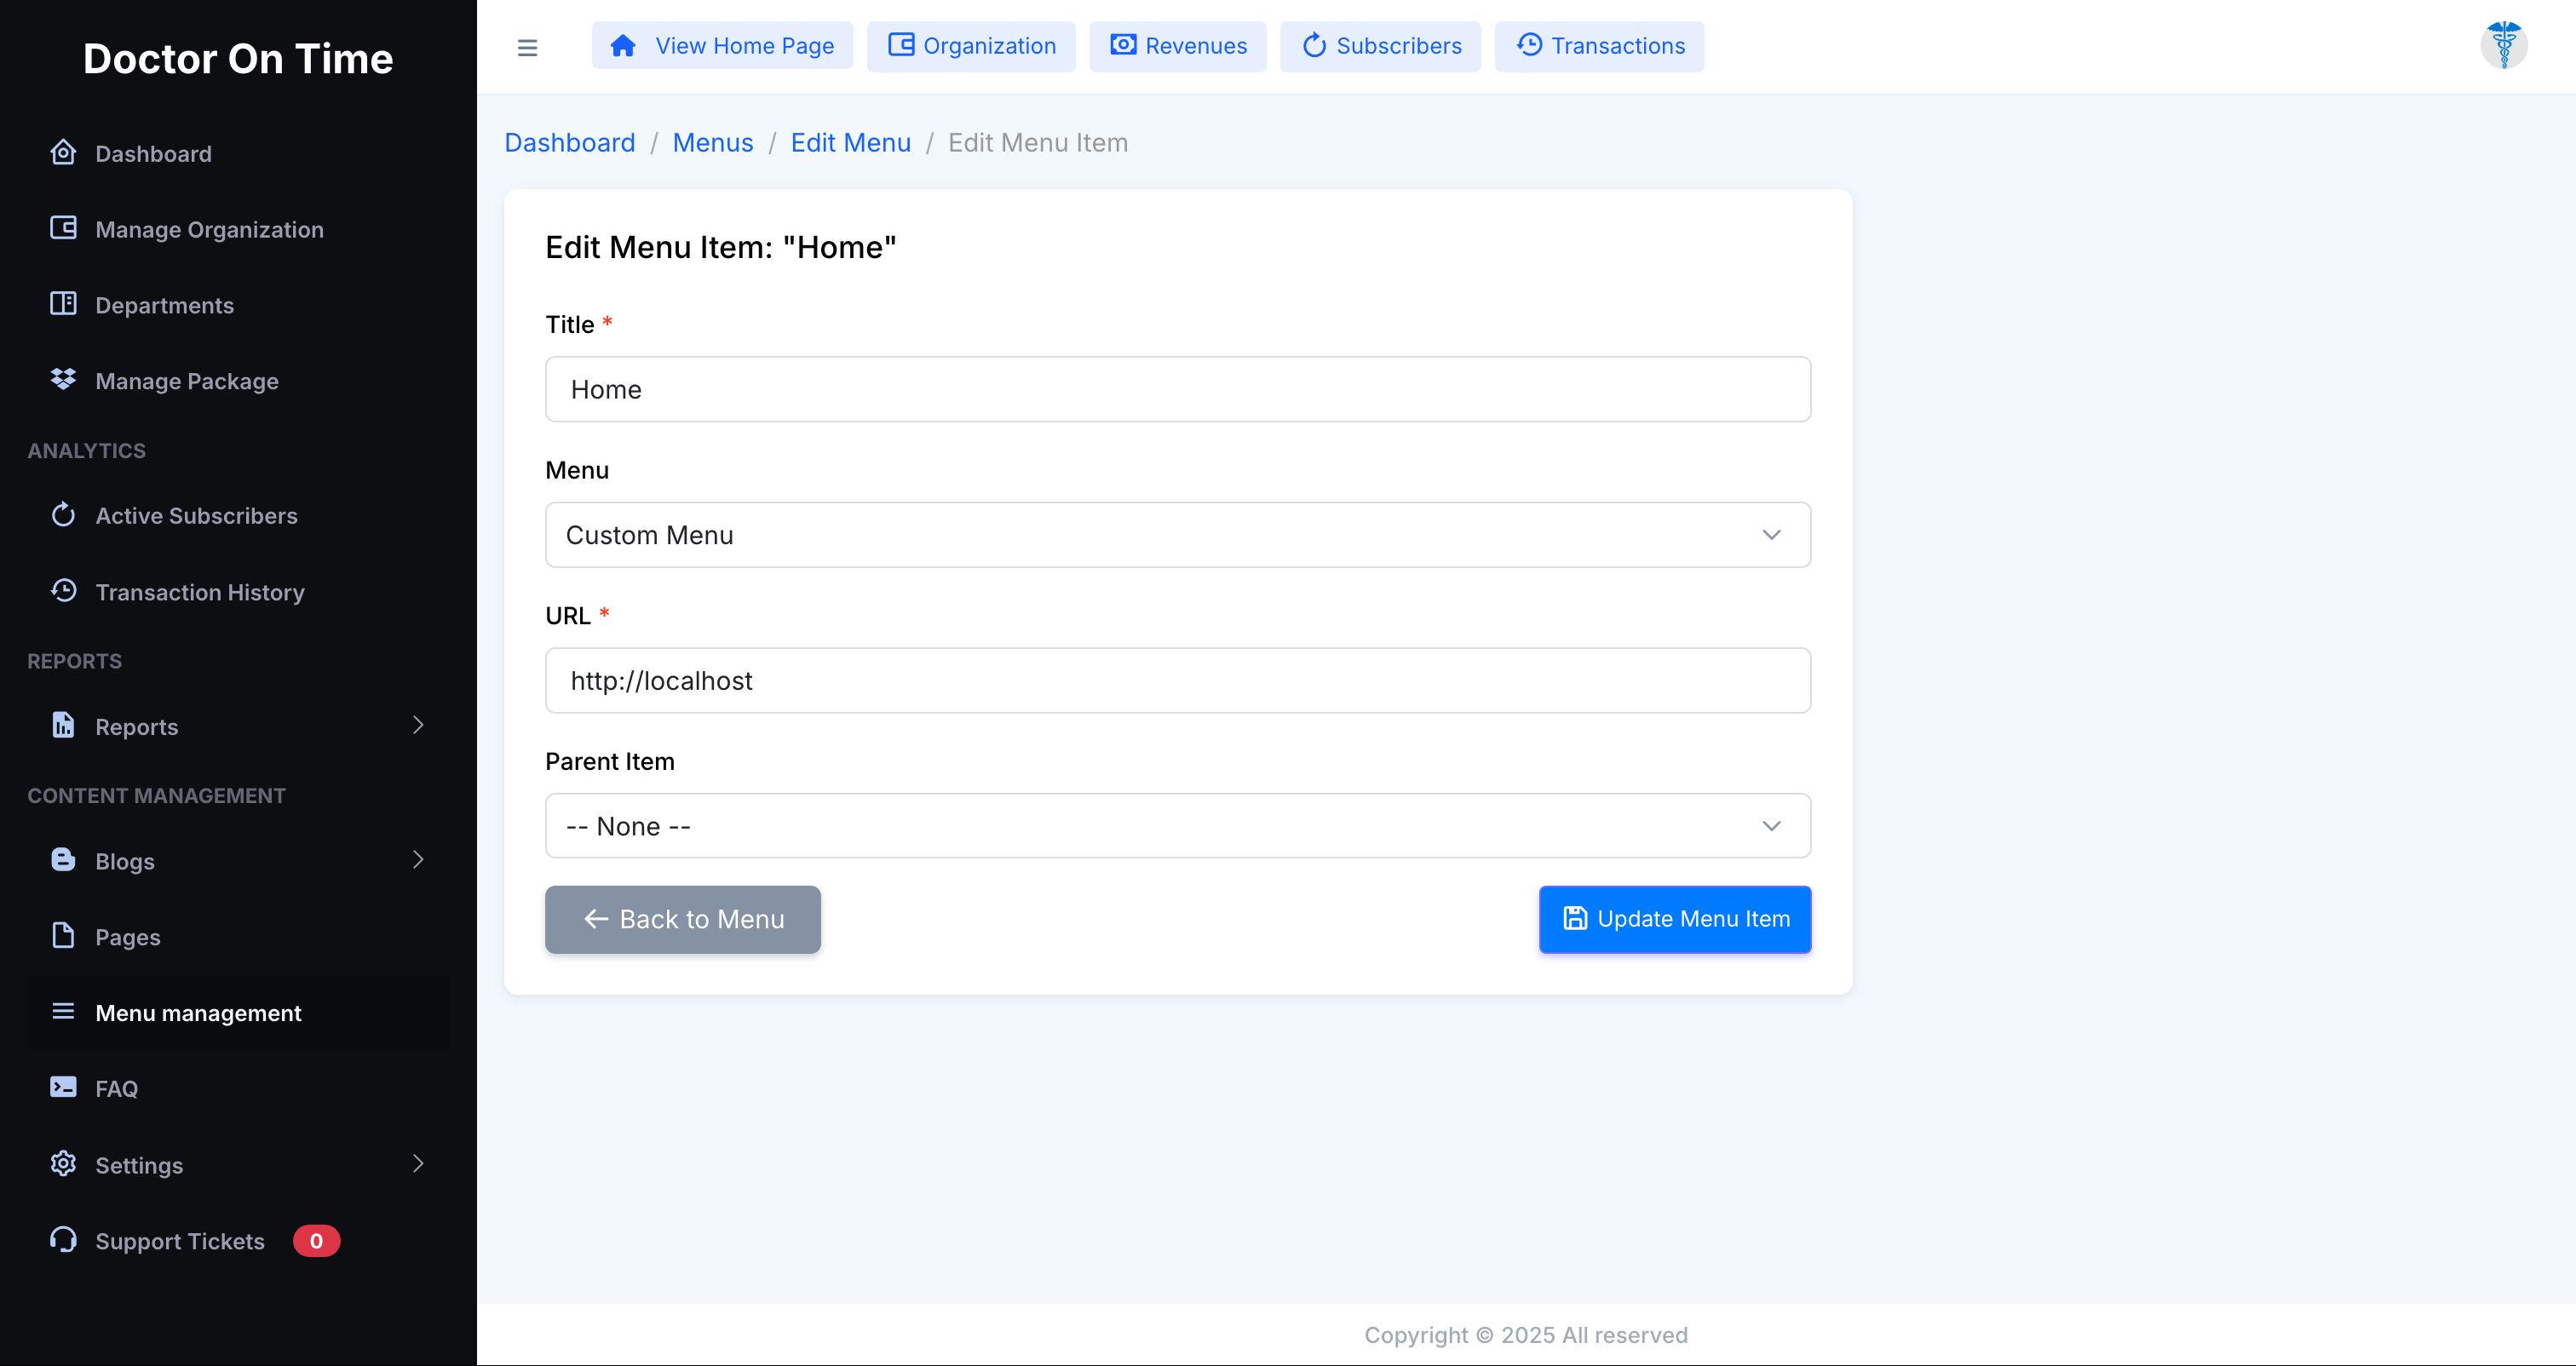Follow the Dashboard breadcrumb link
This screenshot has height=1366, width=2576.
pos(569,143)
